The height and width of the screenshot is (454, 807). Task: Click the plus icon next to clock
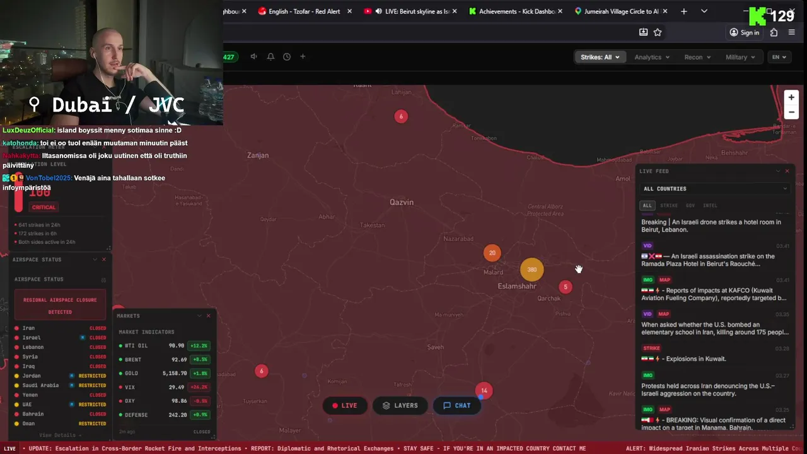(303, 57)
